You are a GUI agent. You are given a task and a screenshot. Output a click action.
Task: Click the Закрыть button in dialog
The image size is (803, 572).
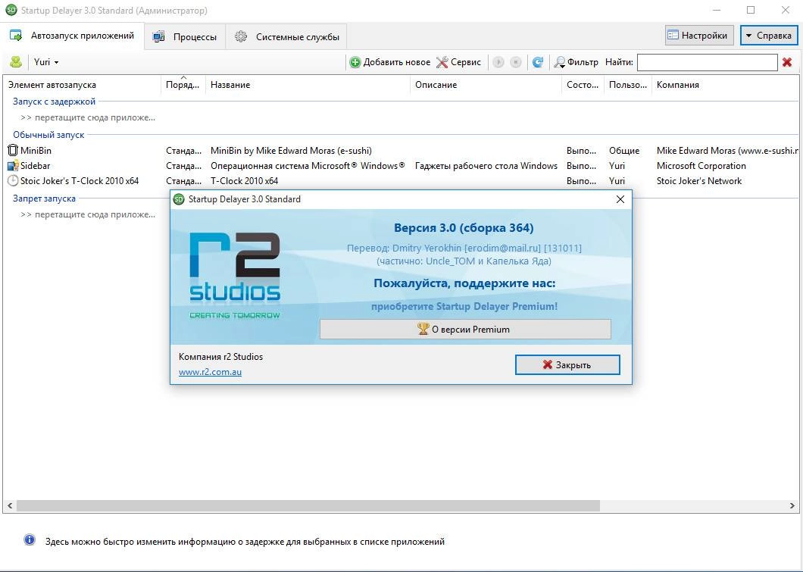tap(567, 364)
